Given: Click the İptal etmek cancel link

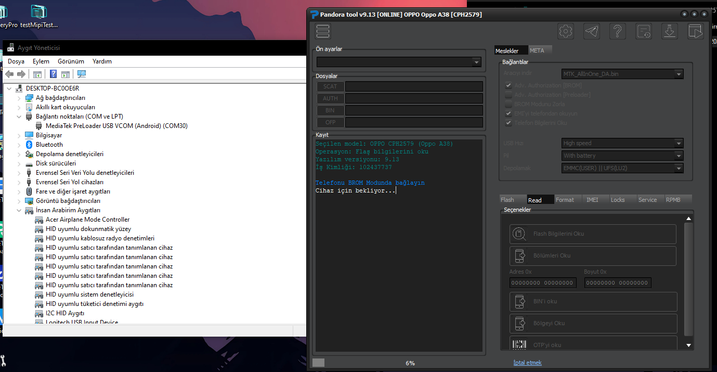Looking at the screenshot, I should (527, 363).
